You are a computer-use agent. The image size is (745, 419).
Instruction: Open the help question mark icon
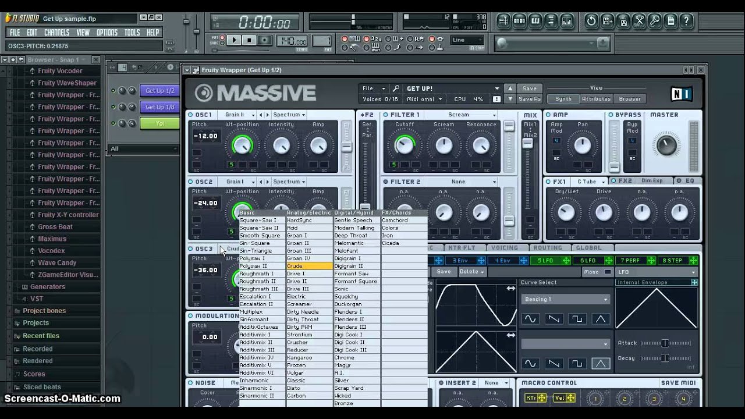pyautogui.click(x=686, y=22)
